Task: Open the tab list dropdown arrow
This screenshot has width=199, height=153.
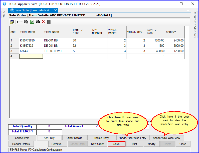Action: (x=188, y=11)
